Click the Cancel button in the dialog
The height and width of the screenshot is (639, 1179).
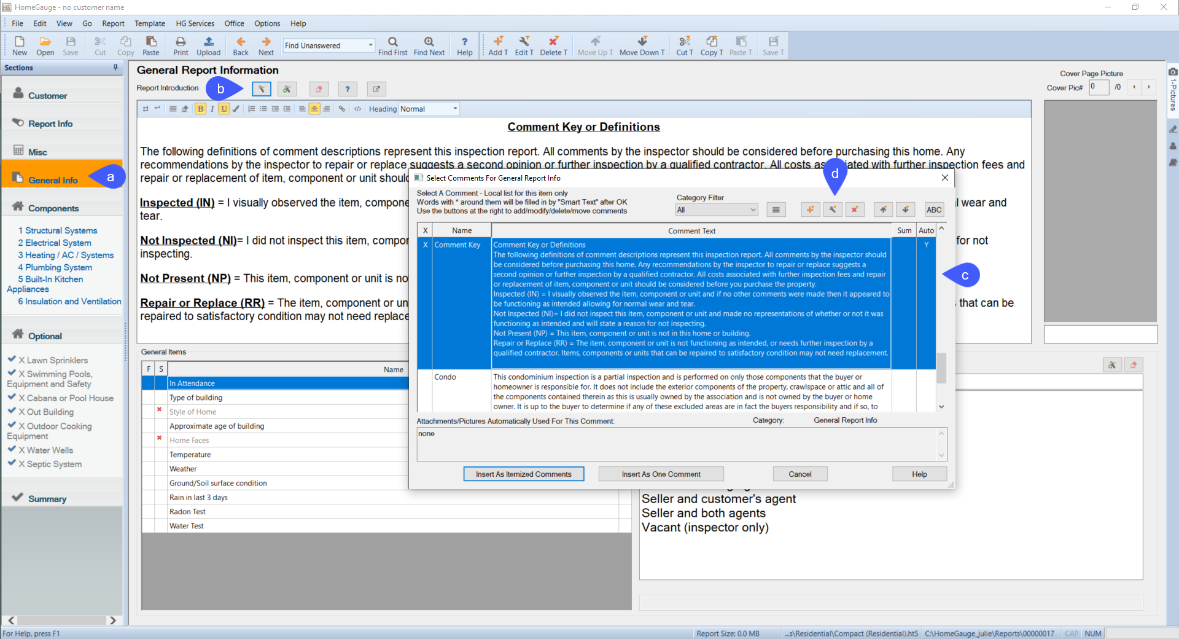click(x=800, y=474)
